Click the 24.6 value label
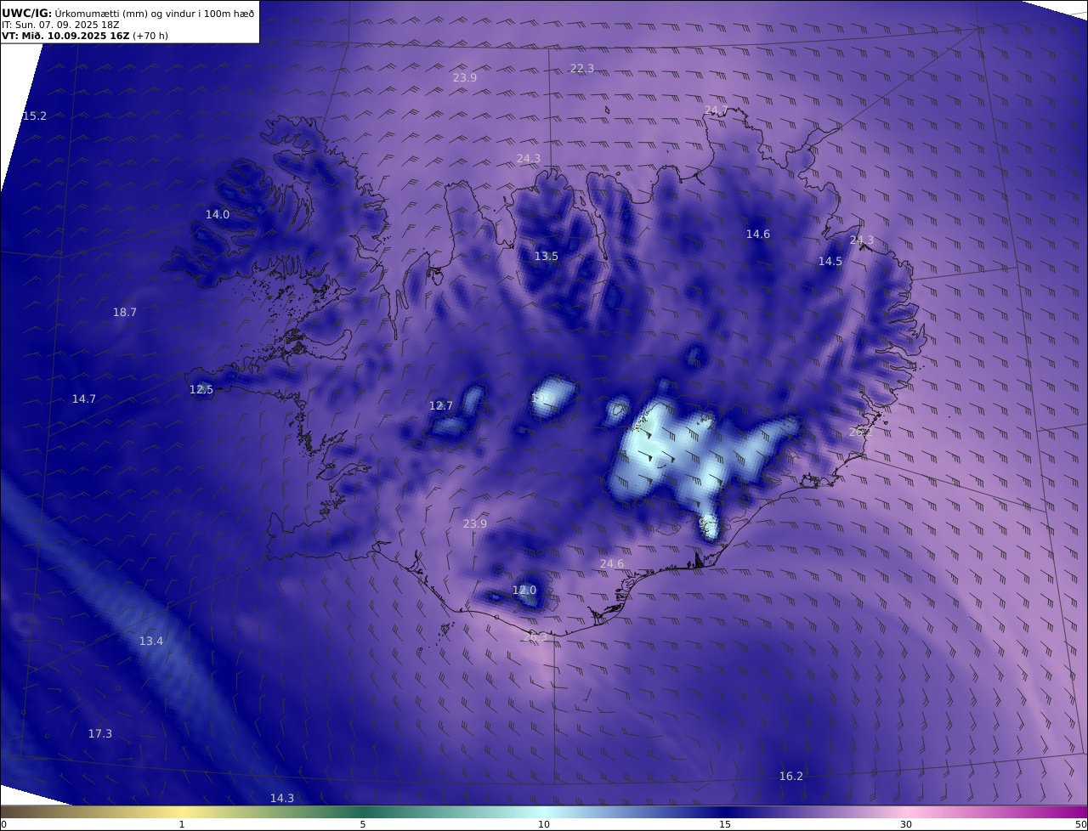 tap(611, 563)
